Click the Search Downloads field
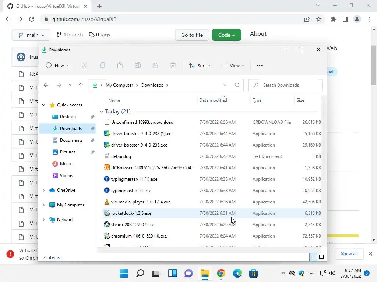Screen dimensions: 377x282 [x=285, y=85]
